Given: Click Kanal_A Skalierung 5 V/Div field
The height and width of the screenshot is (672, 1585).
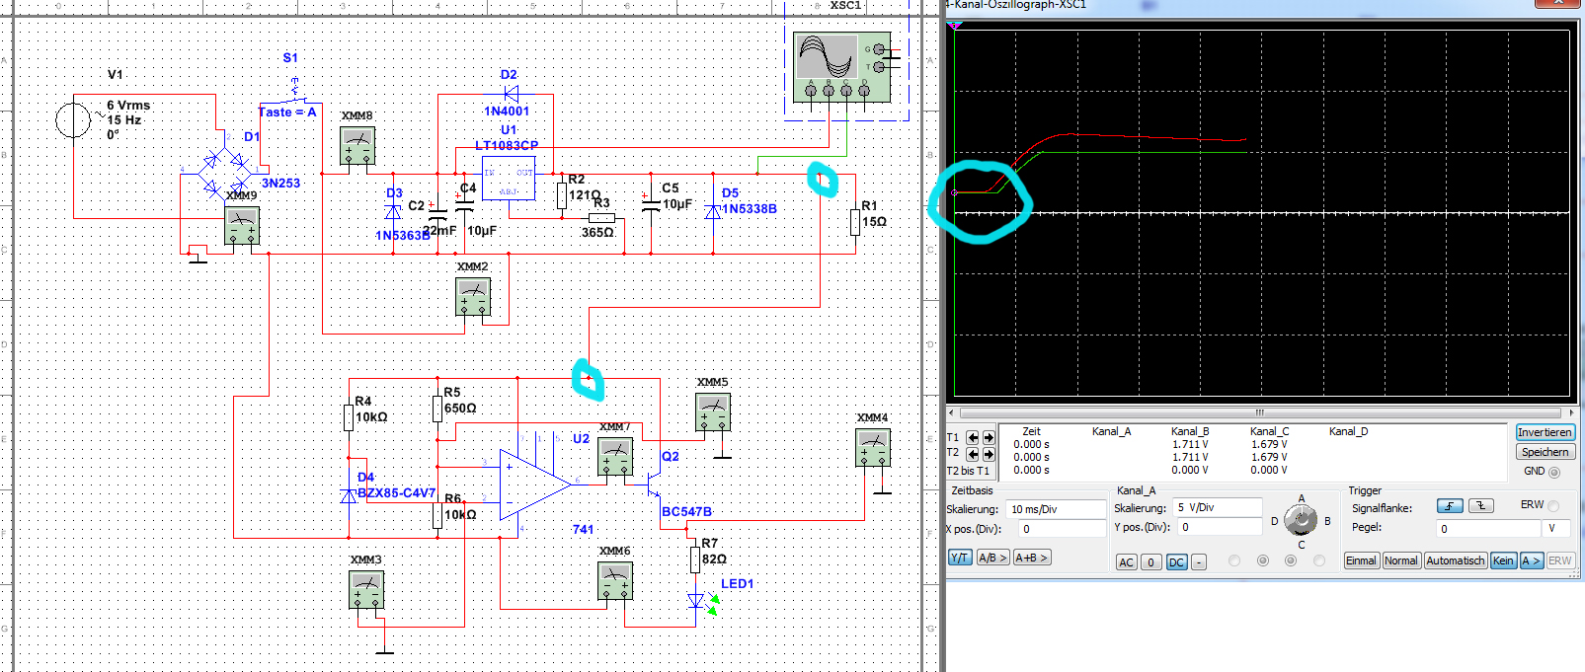Looking at the screenshot, I should 1218,507.
